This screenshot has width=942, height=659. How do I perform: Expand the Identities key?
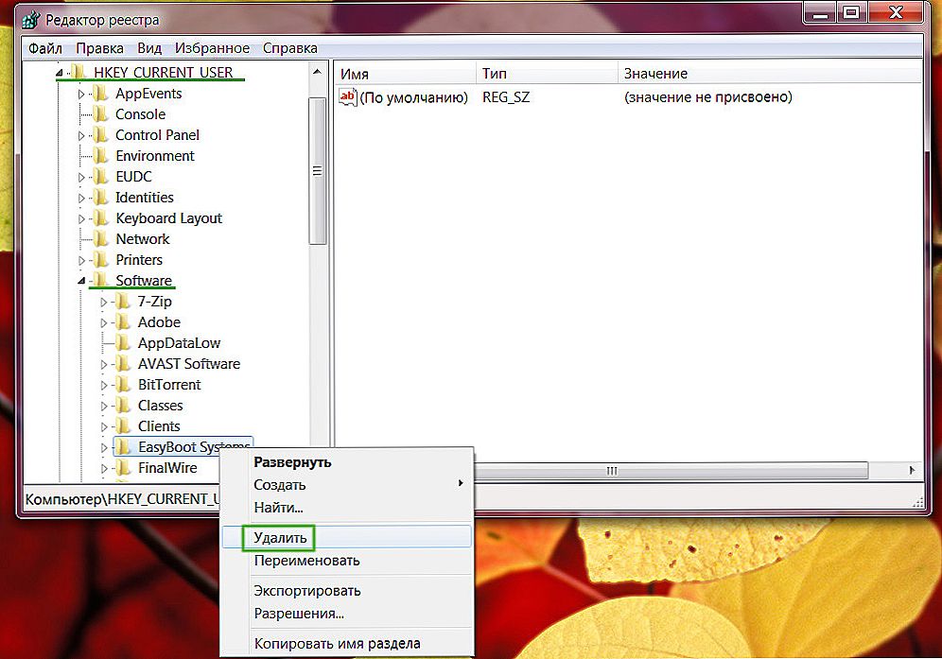pos(81,199)
